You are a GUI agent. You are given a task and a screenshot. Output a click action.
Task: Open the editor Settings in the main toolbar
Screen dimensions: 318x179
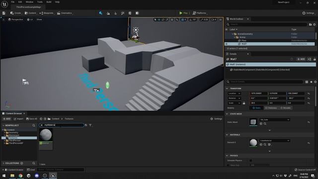(x=308, y=13)
